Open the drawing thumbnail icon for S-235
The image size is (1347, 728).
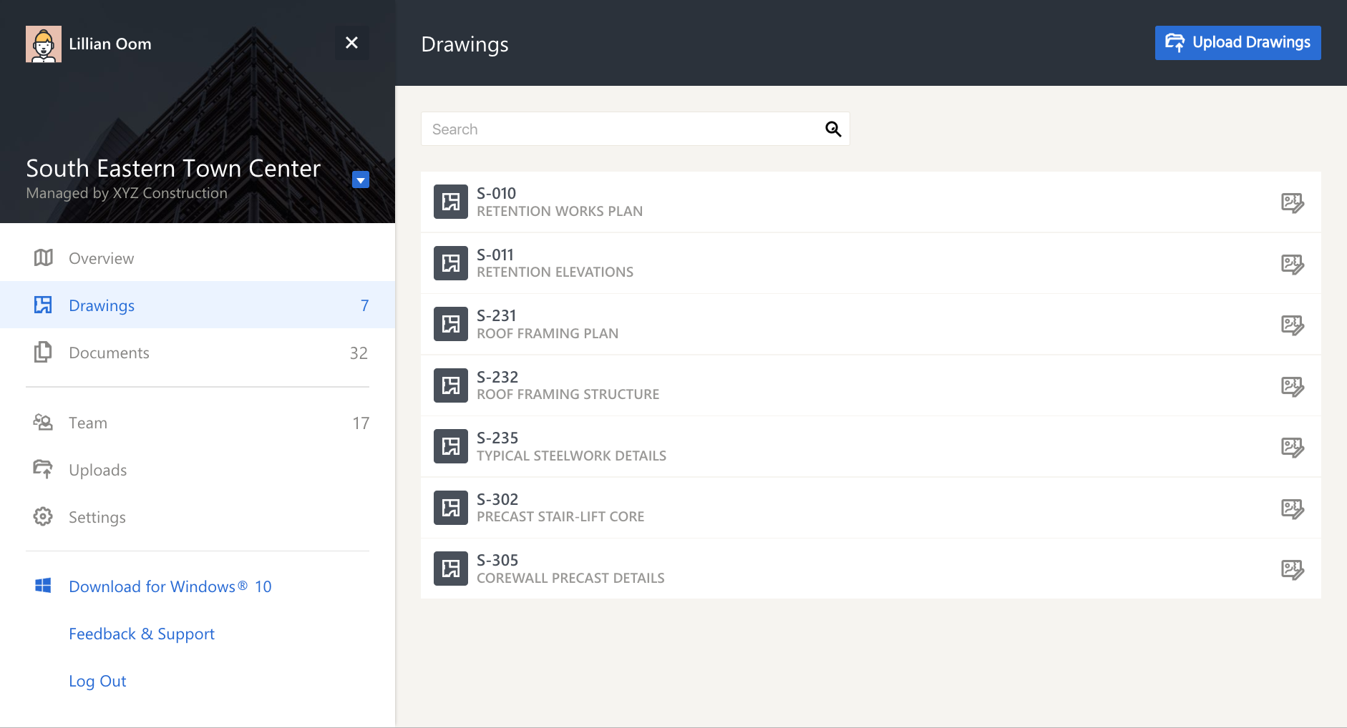[x=451, y=446]
